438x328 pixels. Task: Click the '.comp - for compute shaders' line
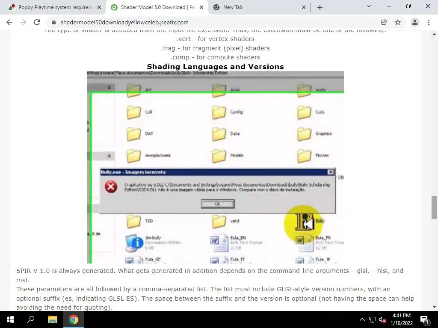click(215, 57)
